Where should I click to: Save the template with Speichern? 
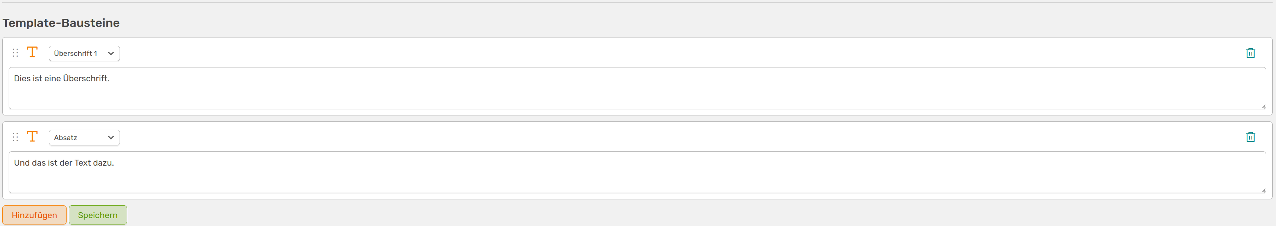[x=97, y=215]
